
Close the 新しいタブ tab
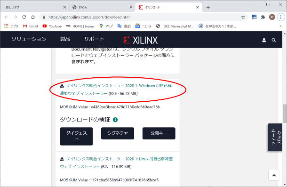(64, 8)
